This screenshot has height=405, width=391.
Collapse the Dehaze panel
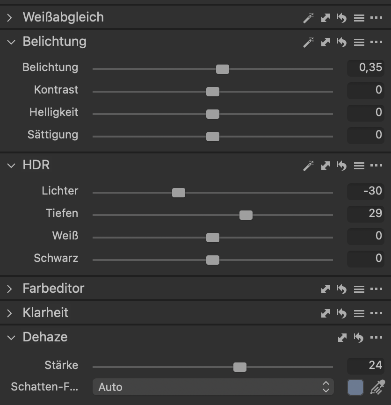11,338
